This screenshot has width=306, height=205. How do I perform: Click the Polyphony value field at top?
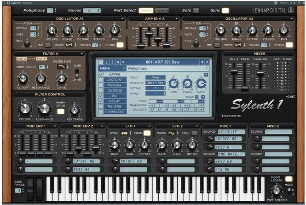point(50,11)
